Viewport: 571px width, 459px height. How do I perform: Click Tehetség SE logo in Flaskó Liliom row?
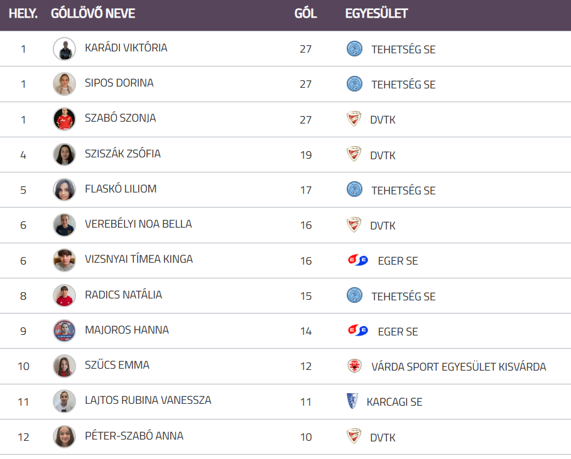(x=354, y=189)
